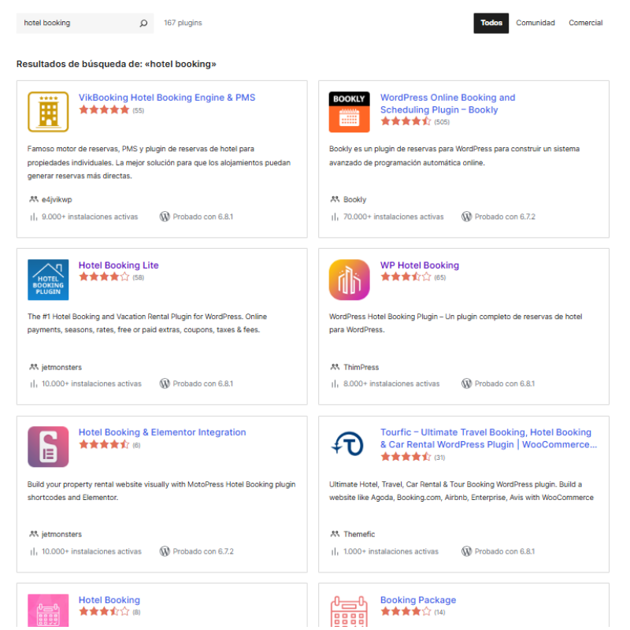
Task: Click the author icon beside Themefic
Action: [335, 534]
